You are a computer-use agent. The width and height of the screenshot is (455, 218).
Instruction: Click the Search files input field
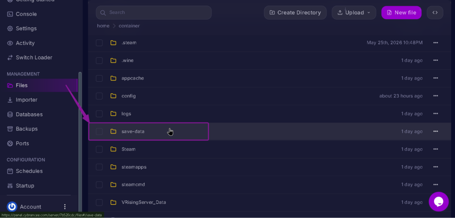(x=153, y=12)
